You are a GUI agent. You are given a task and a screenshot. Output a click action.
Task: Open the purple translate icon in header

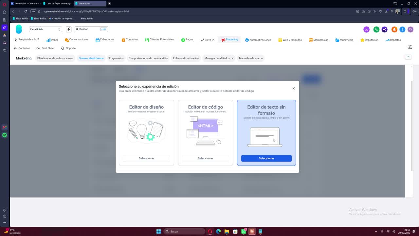pos(367,29)
